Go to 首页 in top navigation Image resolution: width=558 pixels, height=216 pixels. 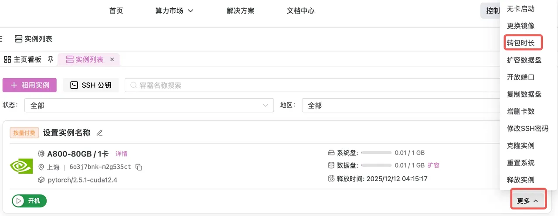click(x=116, y=11)
